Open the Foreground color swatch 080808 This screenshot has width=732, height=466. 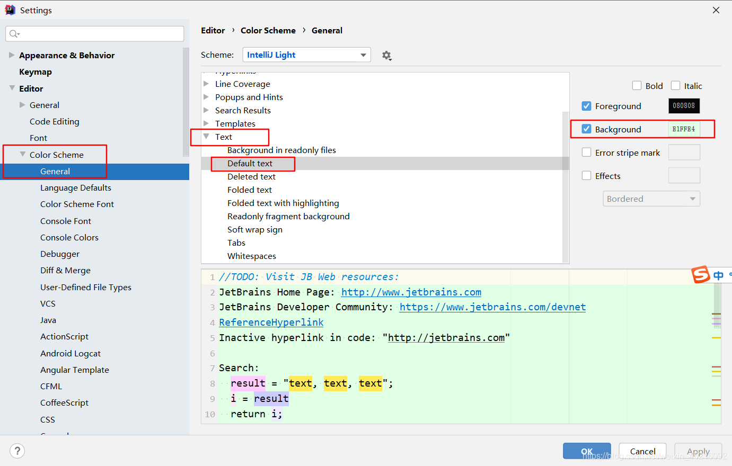coord(684,106)
